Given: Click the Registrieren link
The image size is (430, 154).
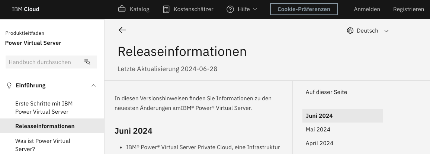Looking at the screenshot, I should [408, 9].
